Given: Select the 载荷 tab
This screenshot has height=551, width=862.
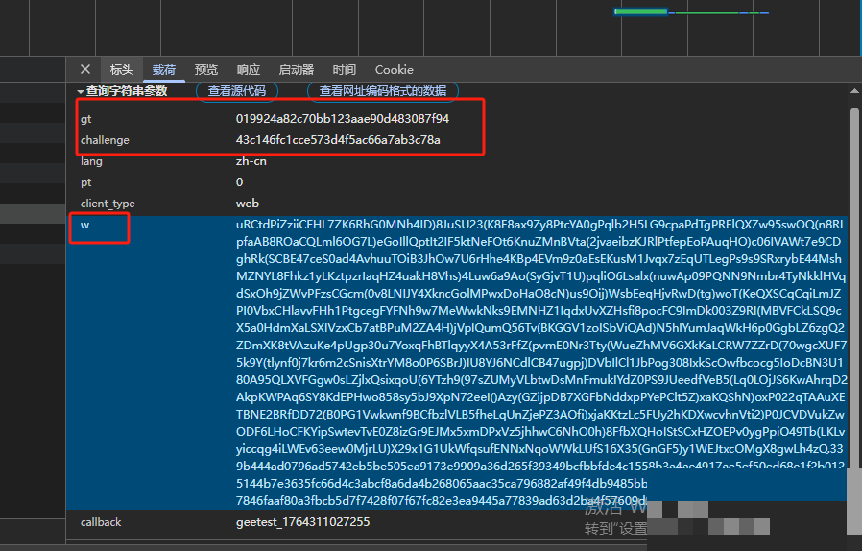Looking at the screenshot, I should [x=164, y=70].
